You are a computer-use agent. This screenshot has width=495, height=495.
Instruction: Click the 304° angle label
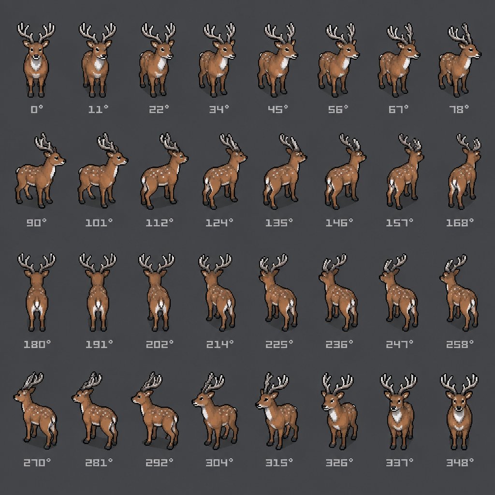point(219,463)
